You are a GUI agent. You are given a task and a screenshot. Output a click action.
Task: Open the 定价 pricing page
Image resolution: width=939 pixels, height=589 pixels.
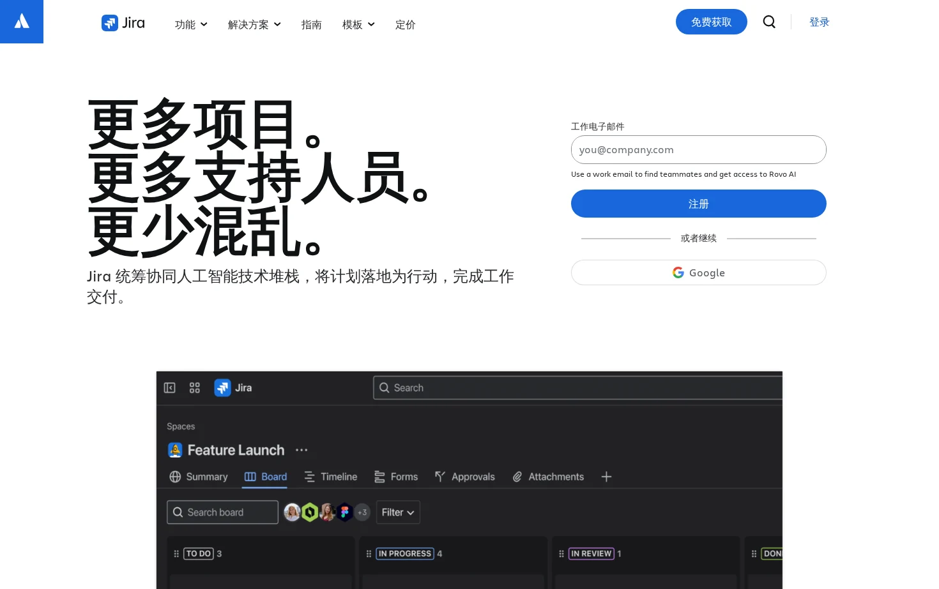pos(405,24)
